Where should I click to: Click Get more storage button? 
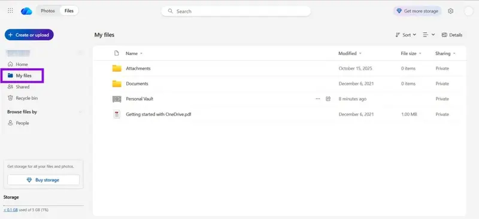coord(417,11)
